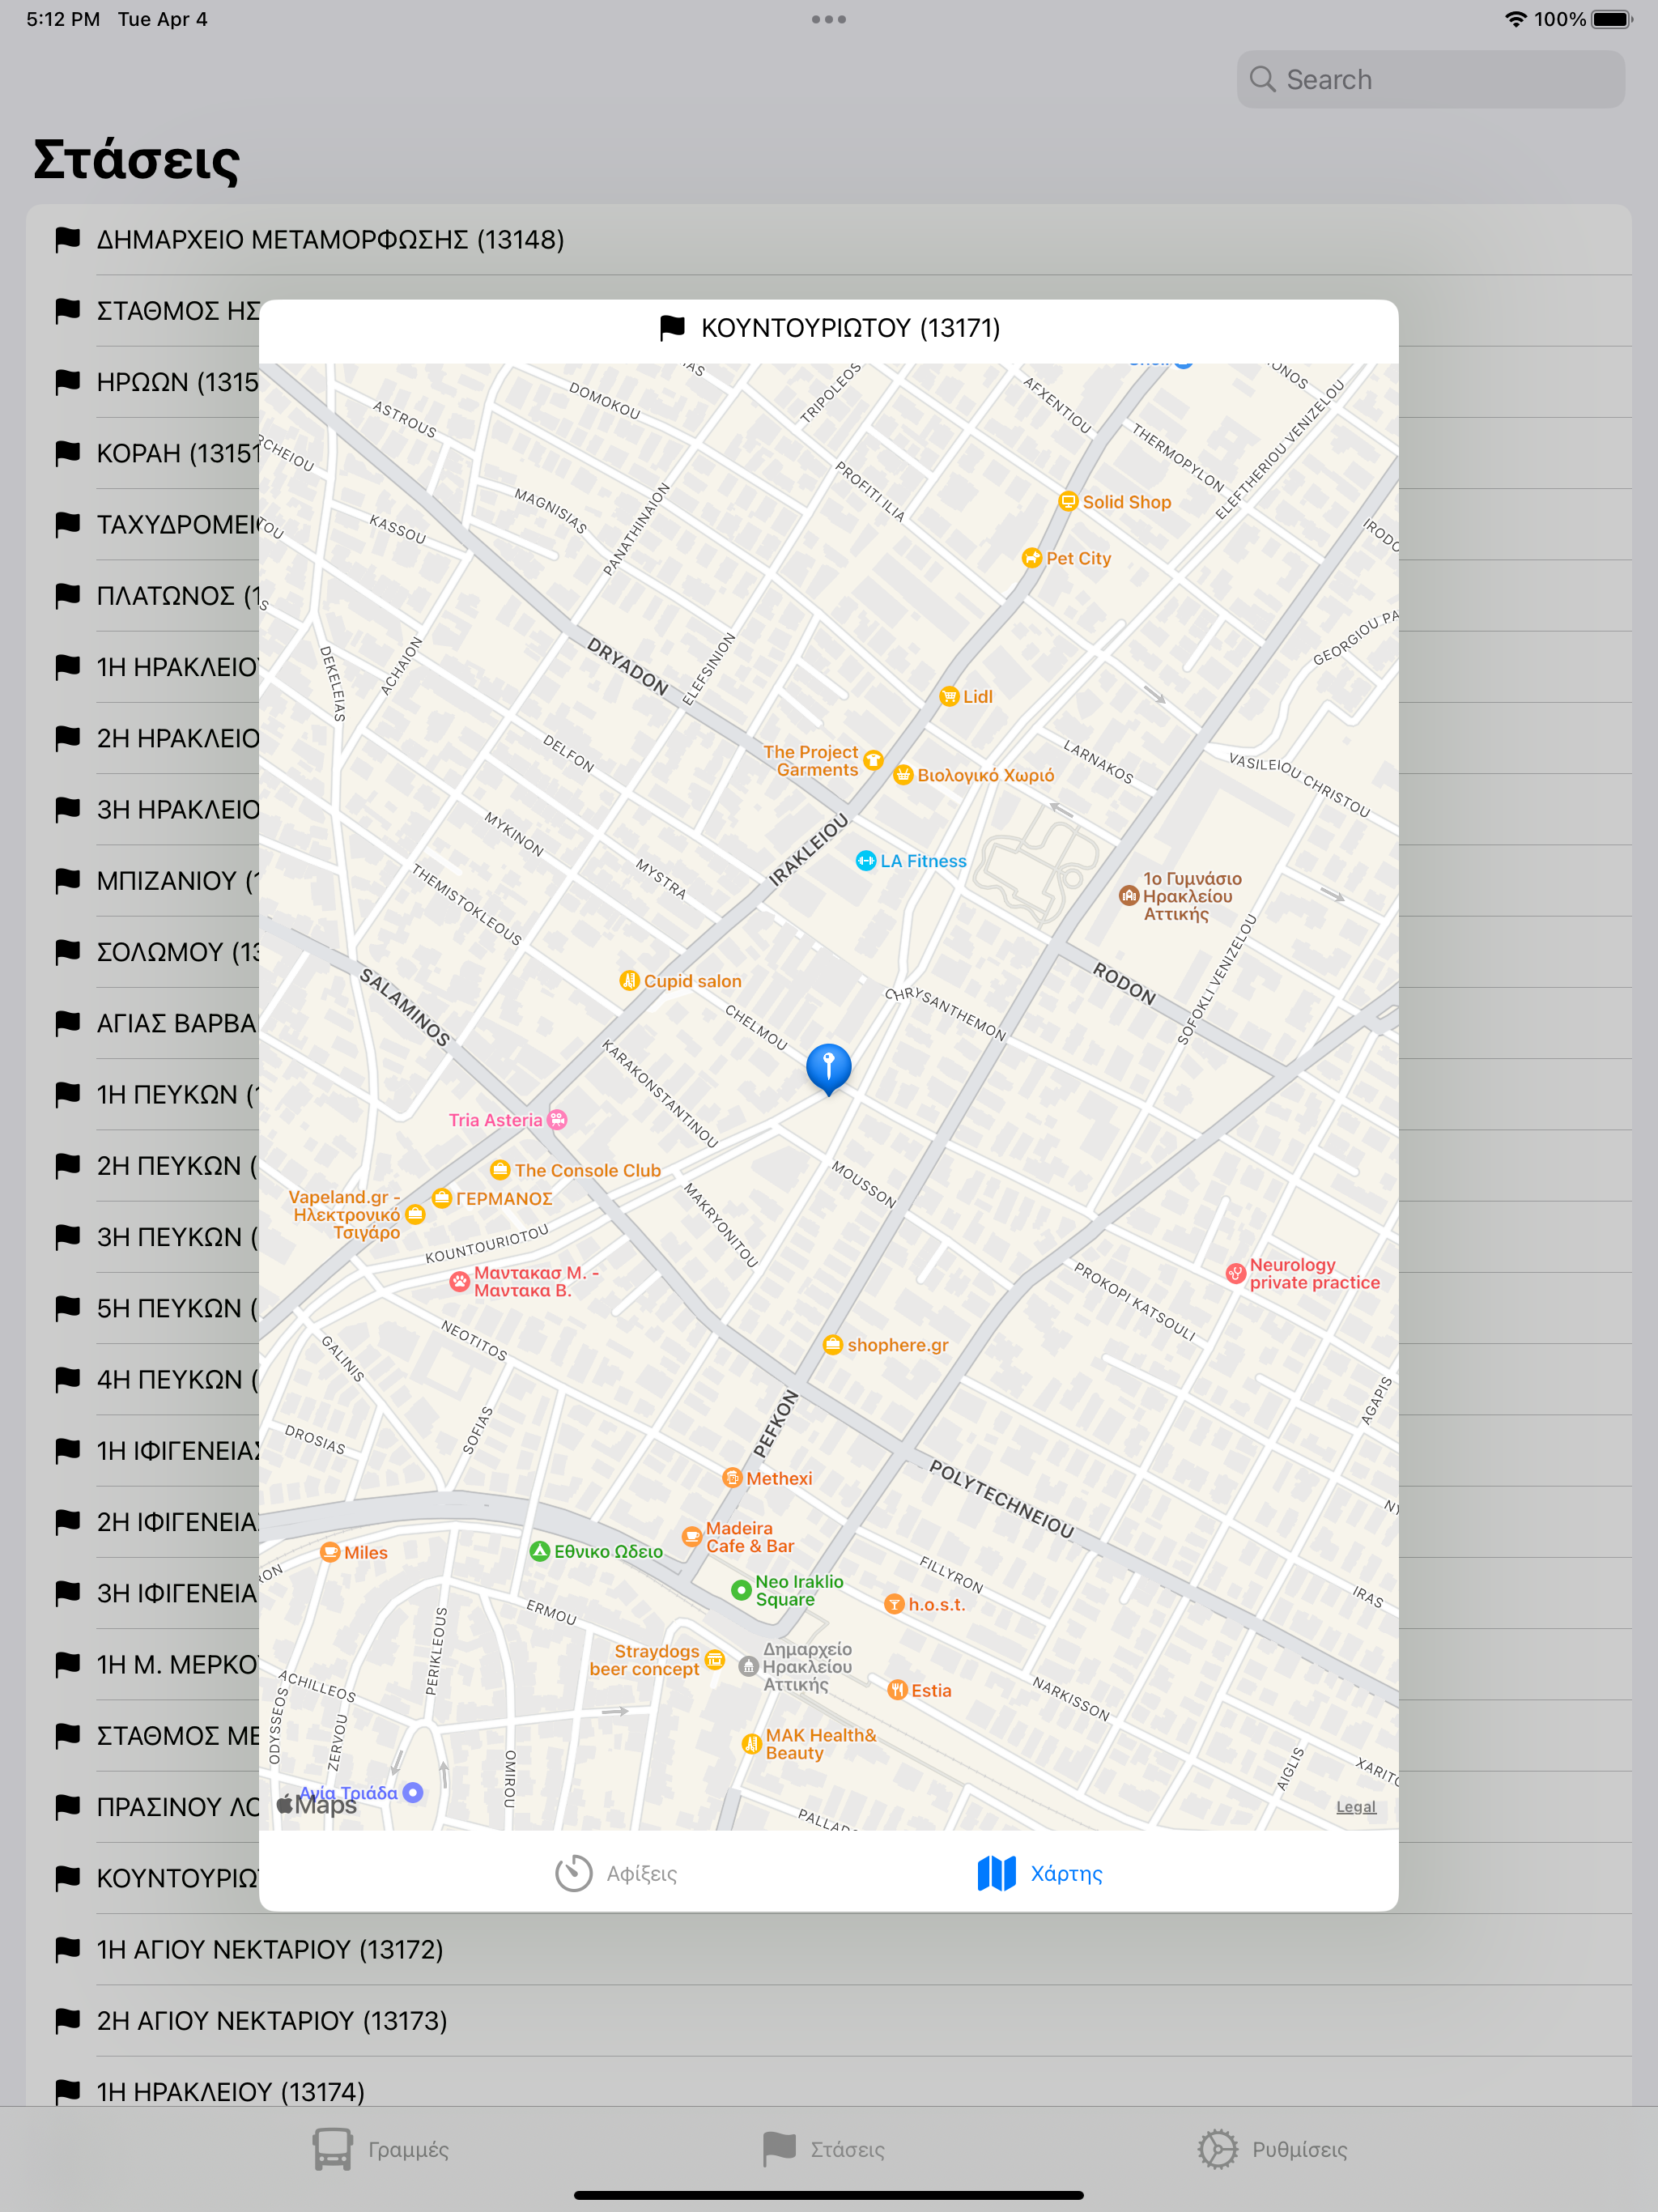Tap the ΓΕΡΜΑΝΟΣ shop marker

coord(442,1198)
